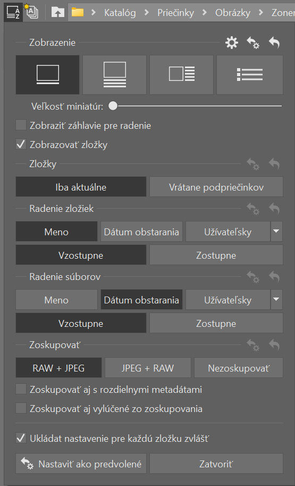Enable Zobraziť záhlavie pre radenie checkbox
Viewport: 295px width, 486px height.
click(21, 125)
